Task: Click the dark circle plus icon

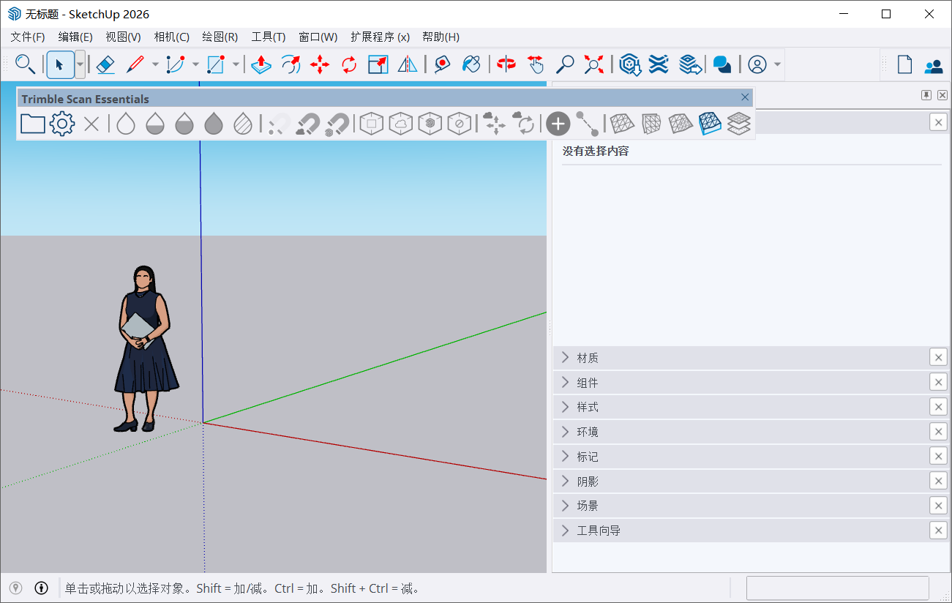Action: 558,124
